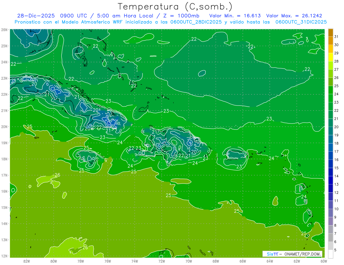Click the '5:00 am Hora Local' text
344x265 pixels.
click(x=125, y=15)
